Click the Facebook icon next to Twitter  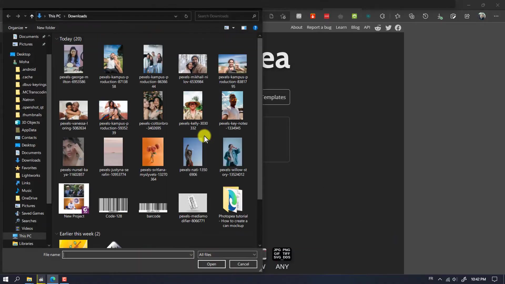point(398,27)
